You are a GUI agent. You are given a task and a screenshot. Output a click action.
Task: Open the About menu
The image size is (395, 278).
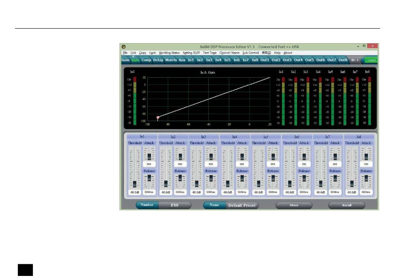pyautogui.click(x=288, y=53)
